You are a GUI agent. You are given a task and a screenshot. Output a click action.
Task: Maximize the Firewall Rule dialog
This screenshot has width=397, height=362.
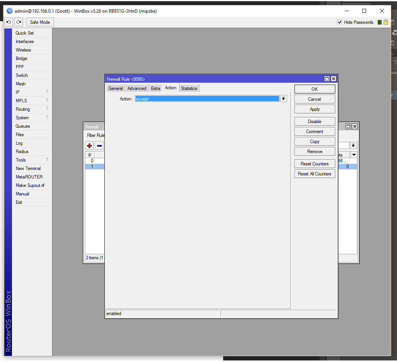click(327, 79)
